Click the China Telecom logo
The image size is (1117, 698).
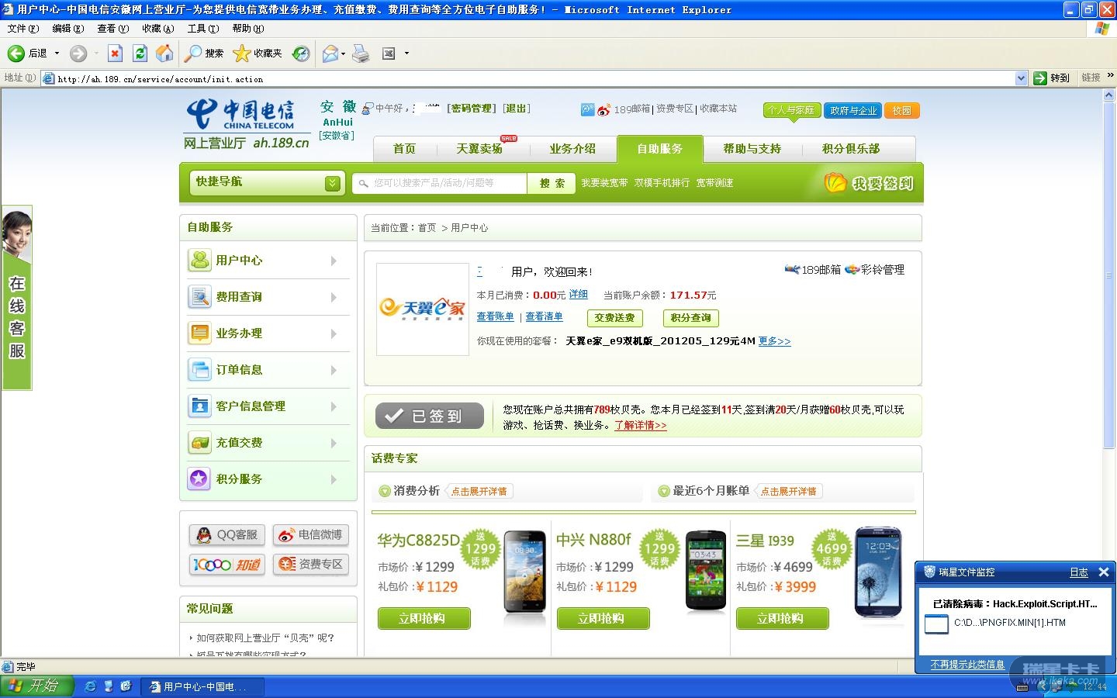coord(240,115)
